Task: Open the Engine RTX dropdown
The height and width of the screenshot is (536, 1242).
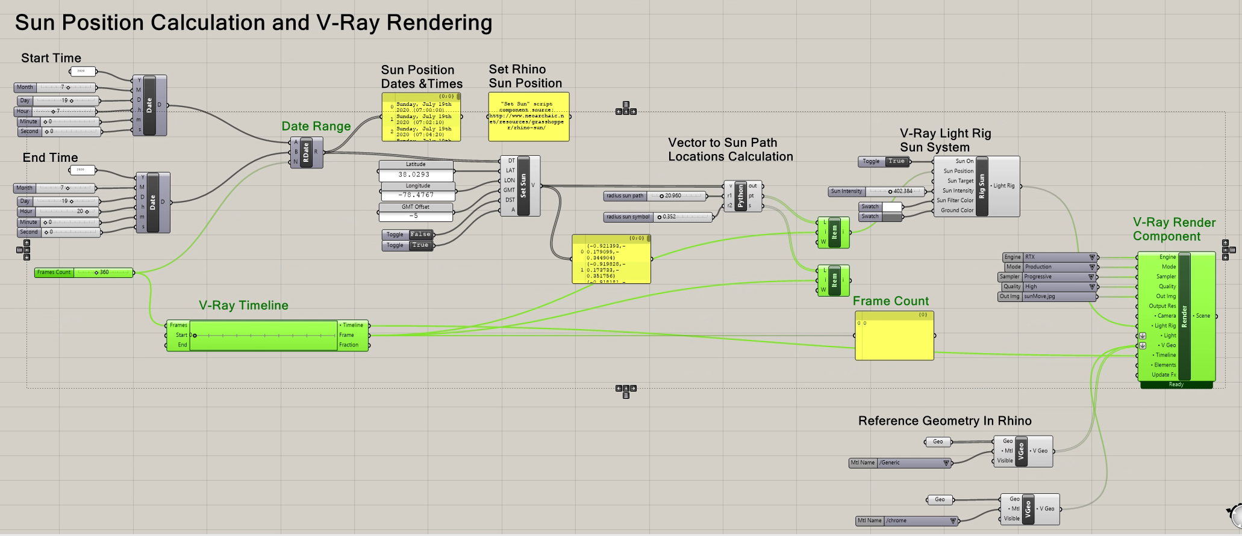Action: 1059,257
